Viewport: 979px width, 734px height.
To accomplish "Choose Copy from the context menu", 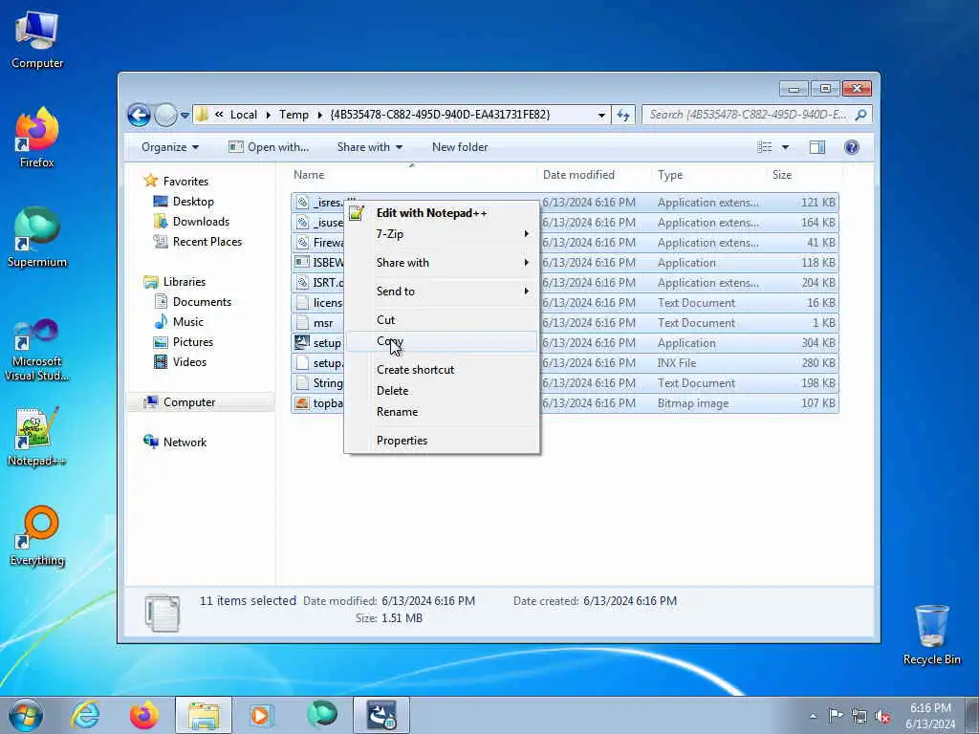I will tap(442, 341).
